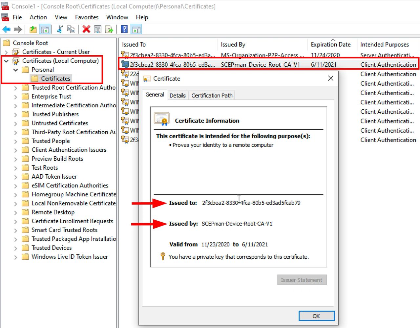Select the Remote Desktop folder in tree

click(53, 212)
